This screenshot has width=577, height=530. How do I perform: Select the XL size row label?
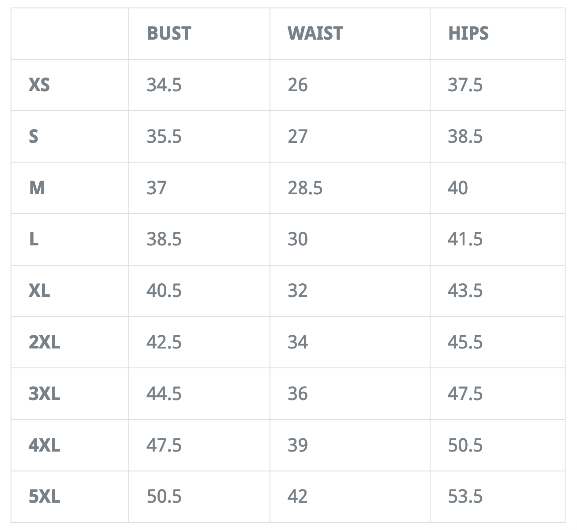[x=39, y=291]
